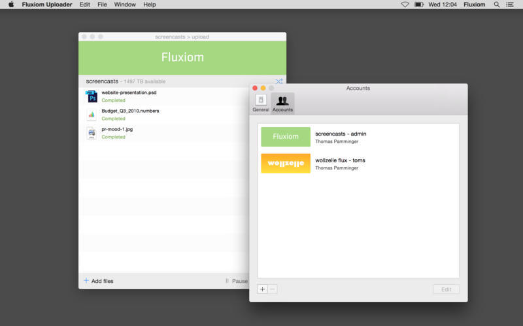523x326 pixels.
Task: Click the Photoshop icon for website-presentation.psd
Action: [x=92, y=96]
